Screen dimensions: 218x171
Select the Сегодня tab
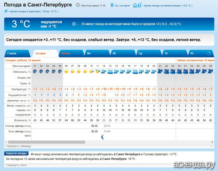pos(45,54)
